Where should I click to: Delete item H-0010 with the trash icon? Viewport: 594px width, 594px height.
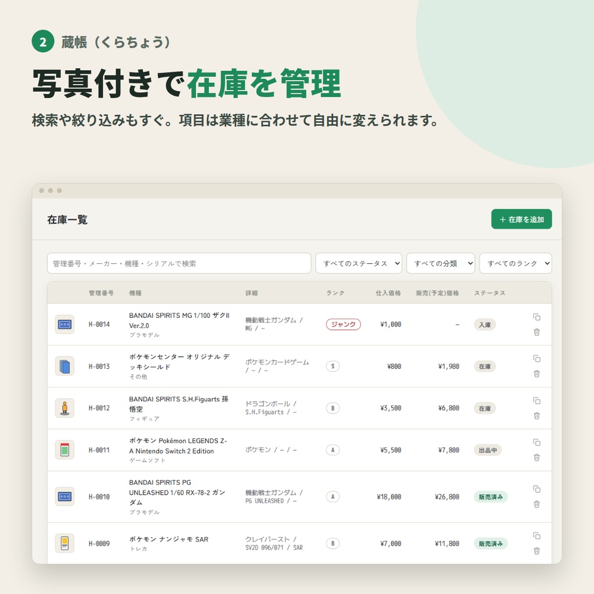537,504
